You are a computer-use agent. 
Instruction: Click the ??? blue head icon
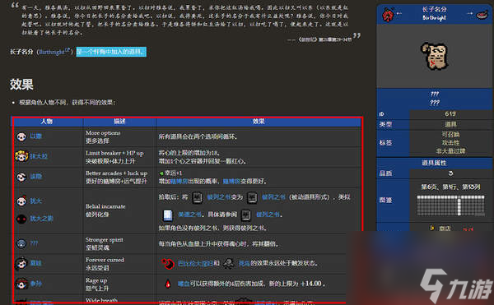point(21,243)
